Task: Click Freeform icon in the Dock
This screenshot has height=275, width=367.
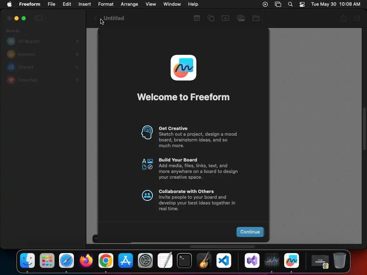Action: (291, 261)
